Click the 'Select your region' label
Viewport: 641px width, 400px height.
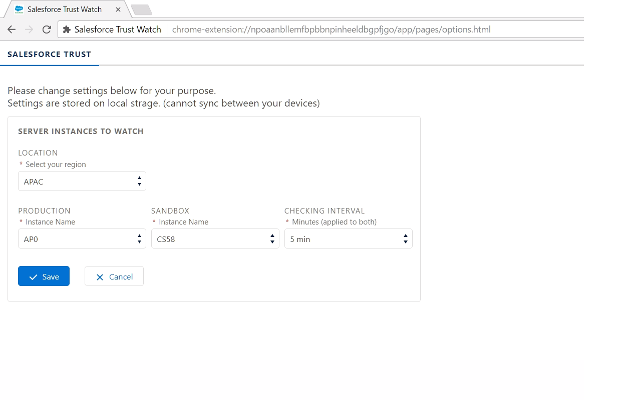56,164
